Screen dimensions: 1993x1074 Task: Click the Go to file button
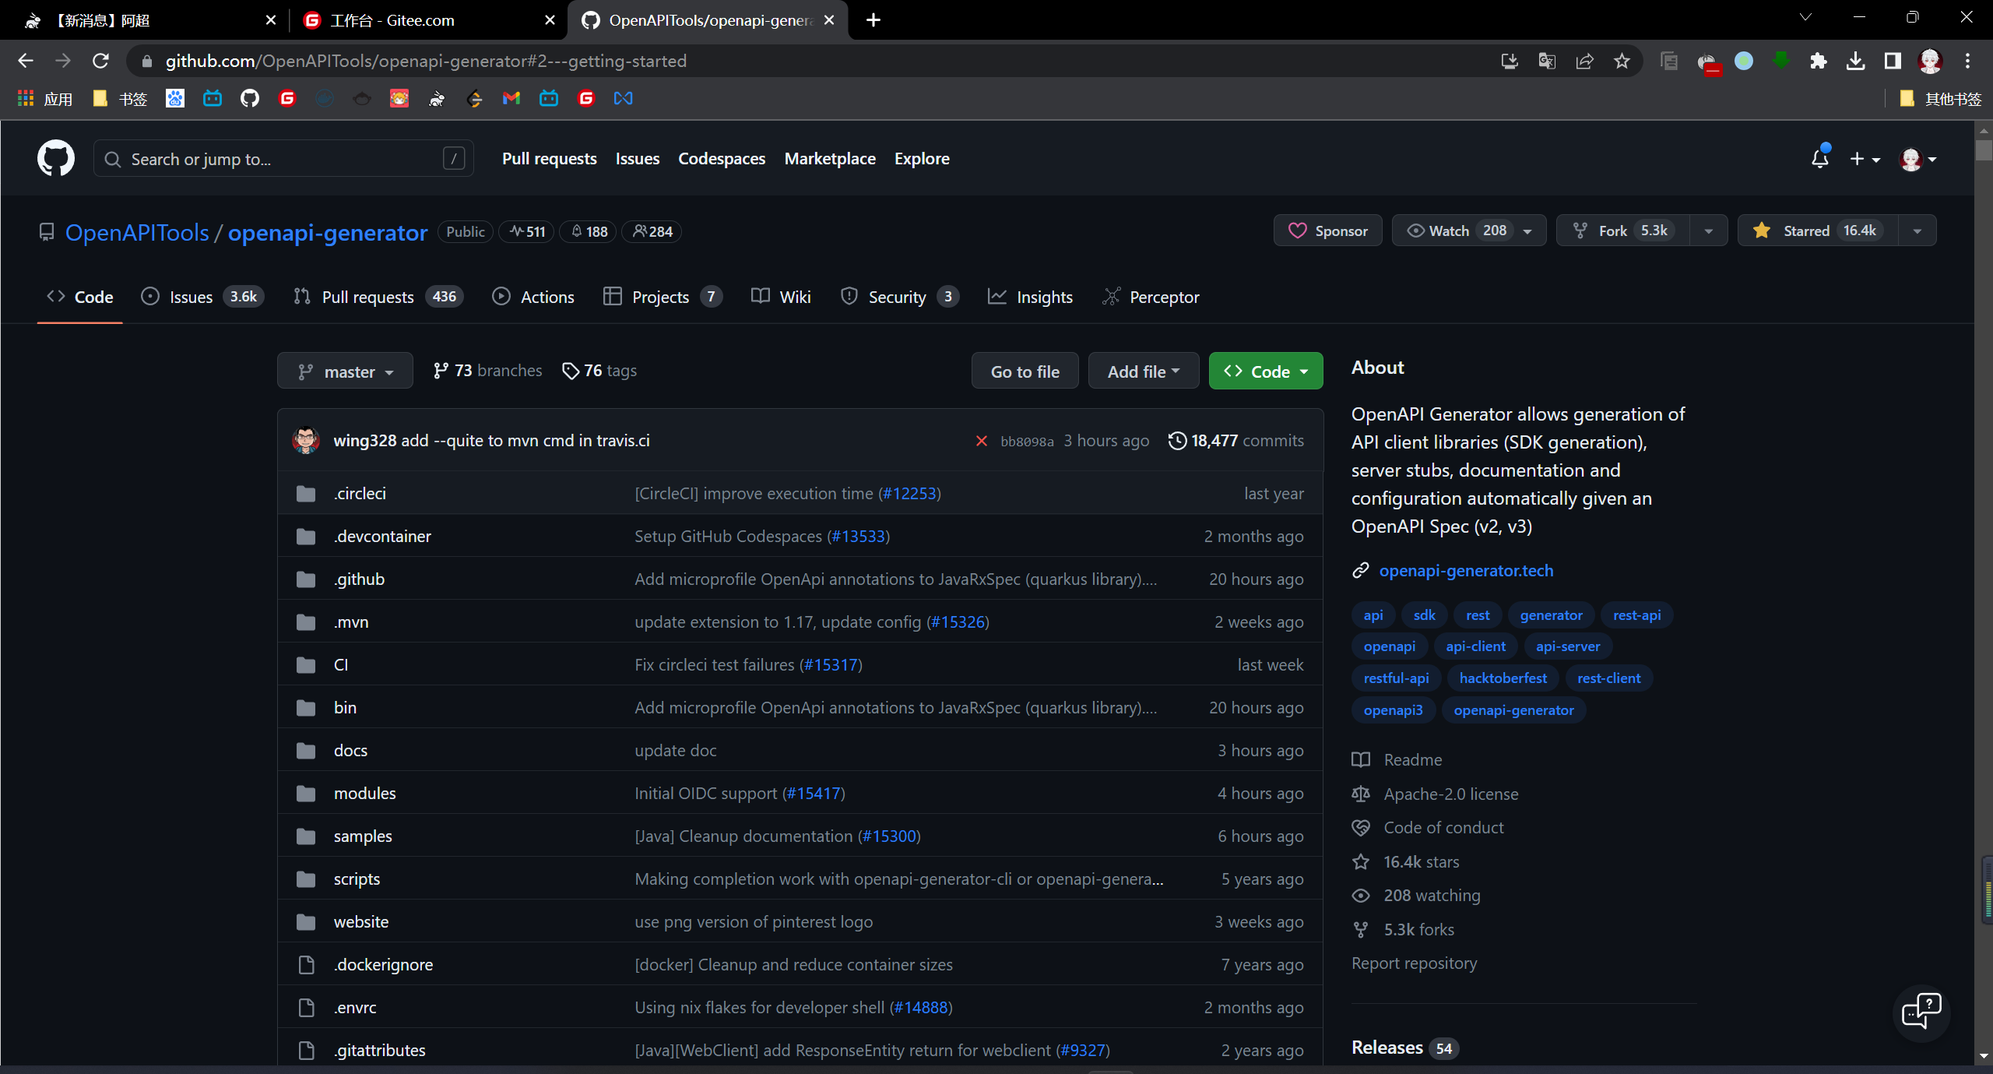[1025, 371]
